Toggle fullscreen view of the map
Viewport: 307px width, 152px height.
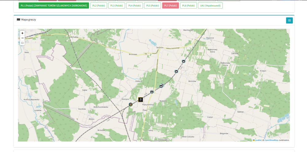[22, 43]
